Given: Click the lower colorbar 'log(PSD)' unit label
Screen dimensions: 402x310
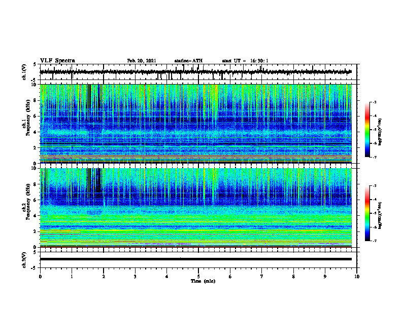Looking at the screenshot, I should pos(381,215).
